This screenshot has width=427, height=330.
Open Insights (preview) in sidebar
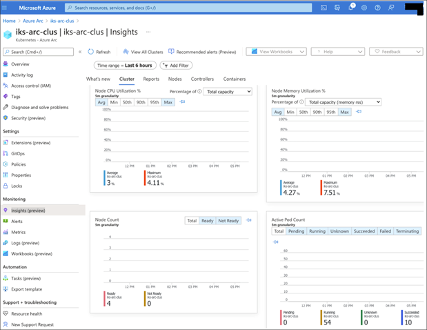(x=28, y=210)
